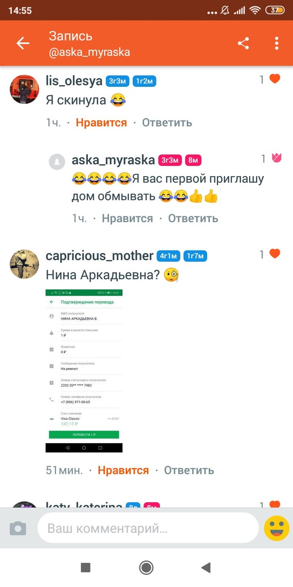Tap the Android home navigation button
This screenshot has height=587, width=293.
(146, 568)
